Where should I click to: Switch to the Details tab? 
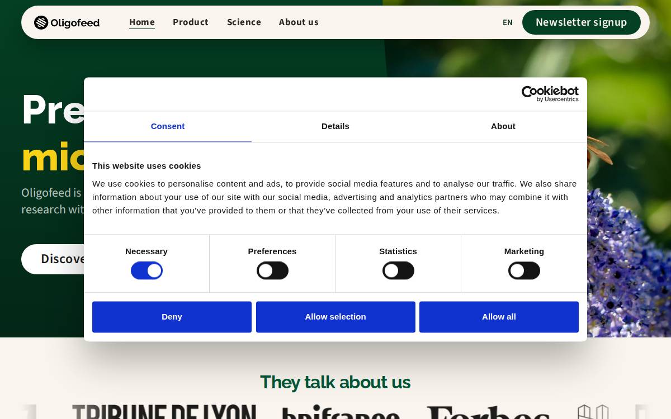pos(335,126)
